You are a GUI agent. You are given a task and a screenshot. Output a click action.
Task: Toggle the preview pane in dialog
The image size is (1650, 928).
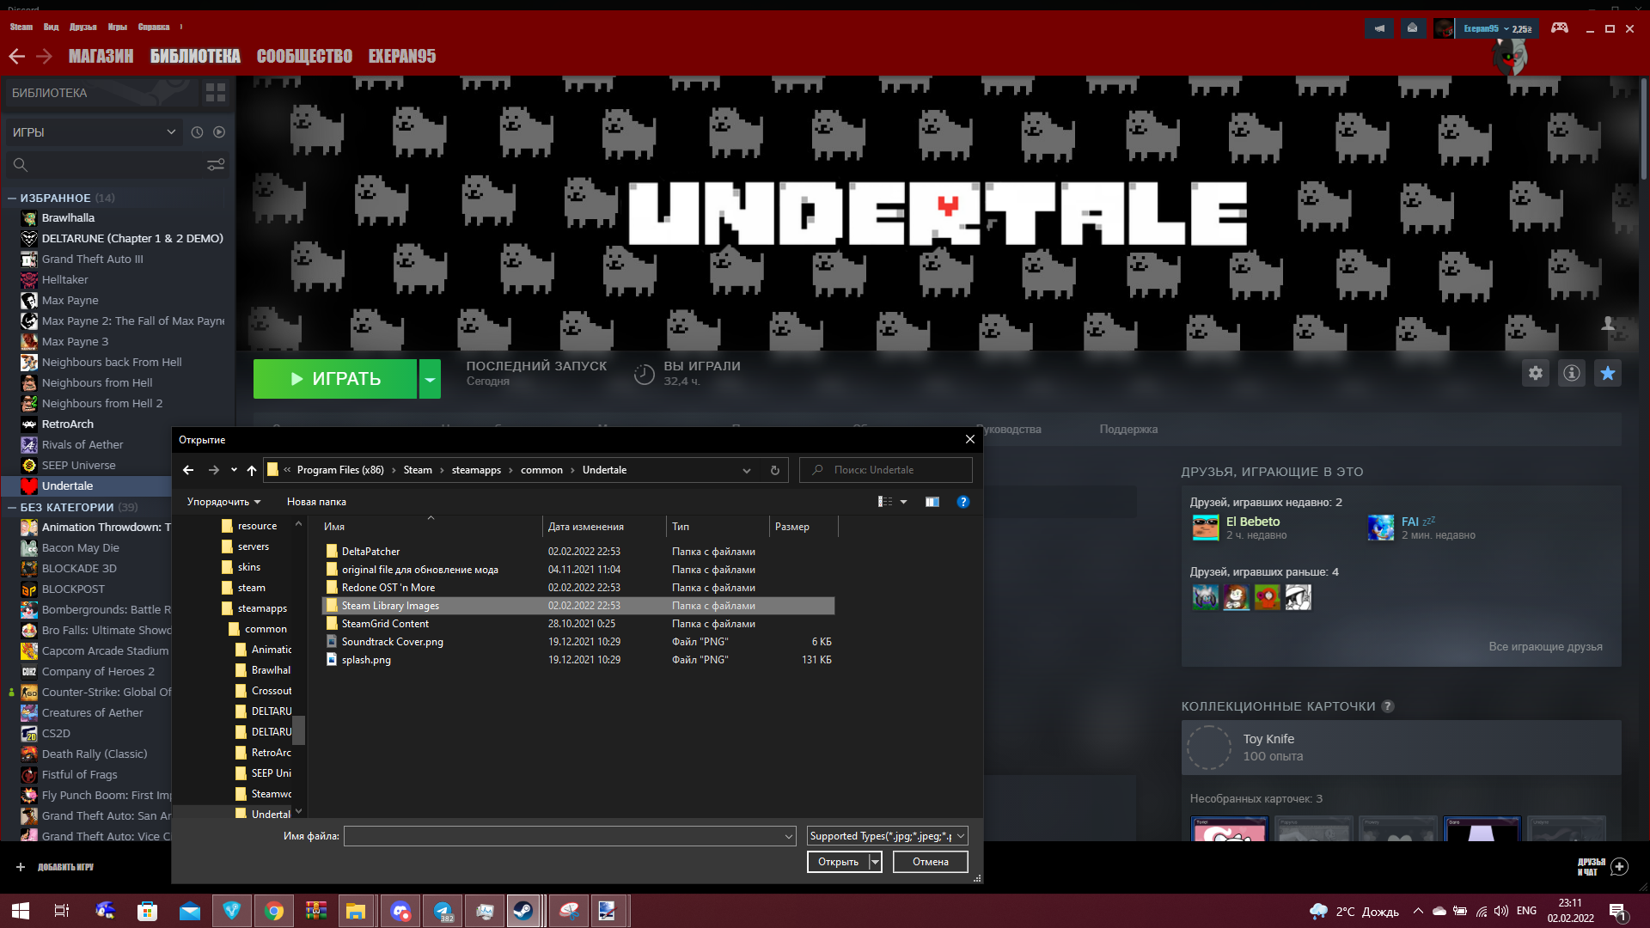tap(932, 502)
